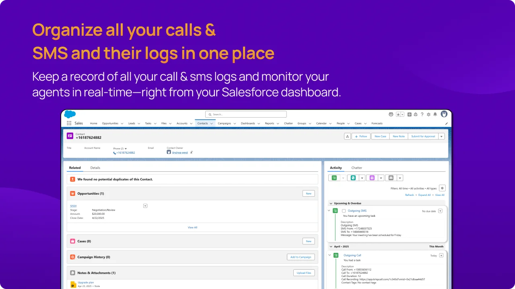515x289 pixels.
Task: Open the SISSII opportunity row actions dropdown
Action: pos(145,206)
